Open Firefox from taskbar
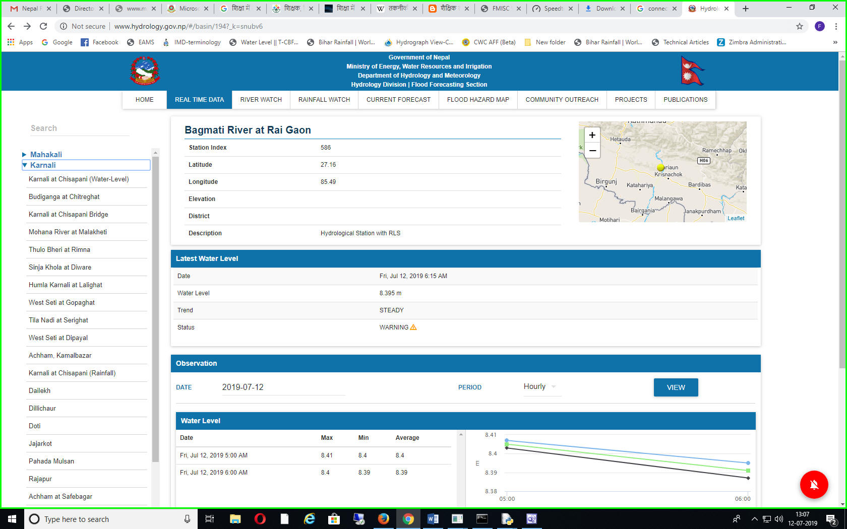847x529 pixels. tap(383, 519)
